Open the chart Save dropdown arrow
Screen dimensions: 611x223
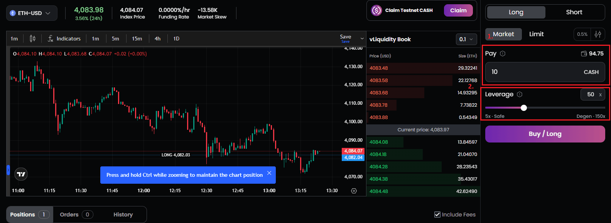click(362, 39)
